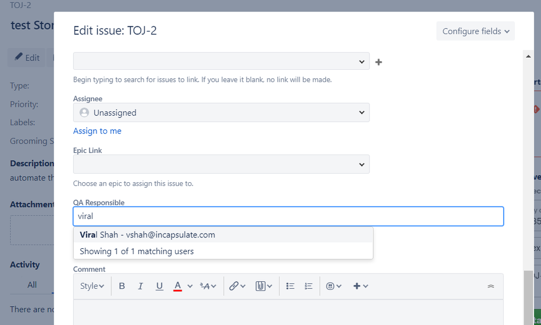Screen dimensions: 541x325
Task: Click the scroll-up arrow of the dialog scrollbar
Action: (x=528, y=56)
